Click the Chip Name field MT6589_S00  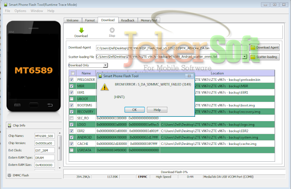click(45, 136)
